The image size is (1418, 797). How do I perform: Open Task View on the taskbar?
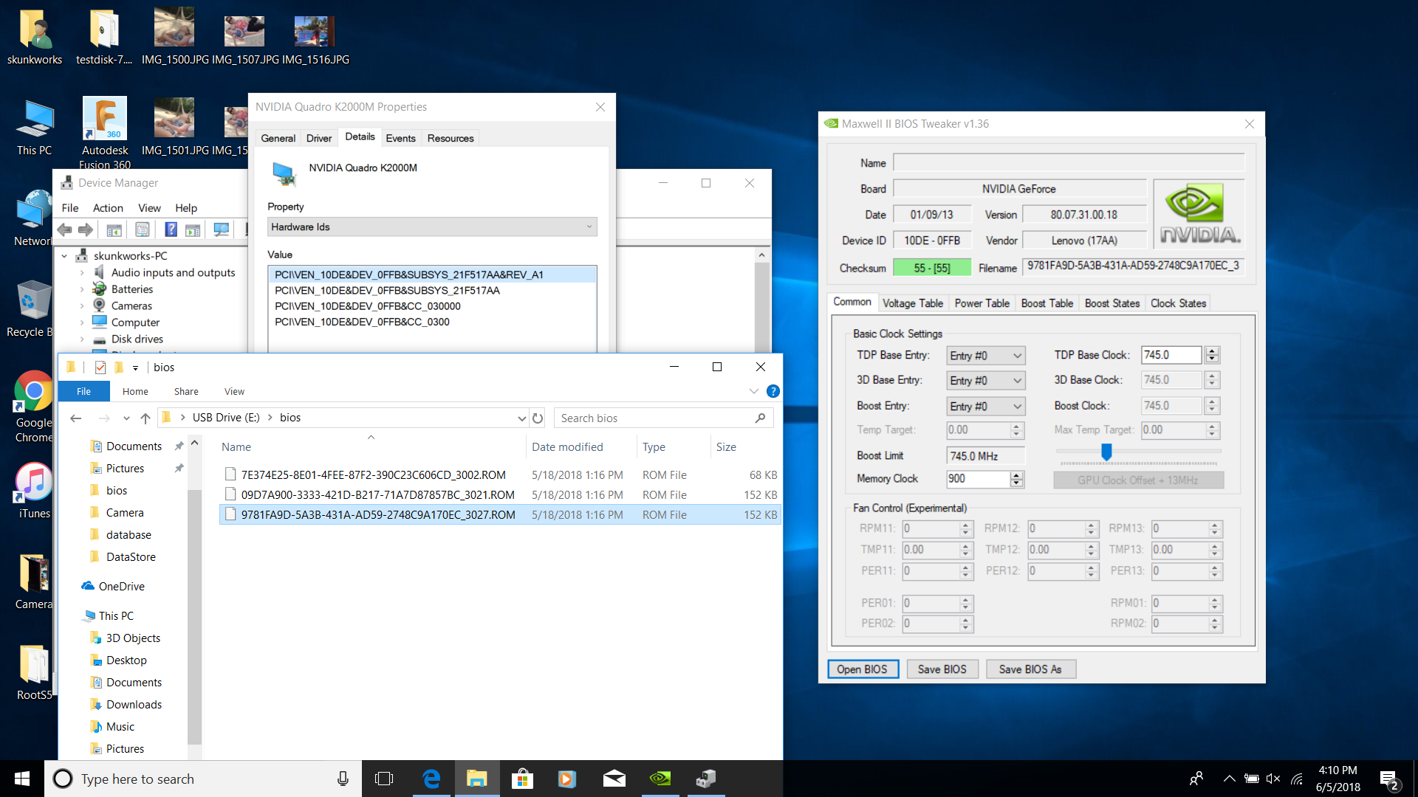[384, 779]
